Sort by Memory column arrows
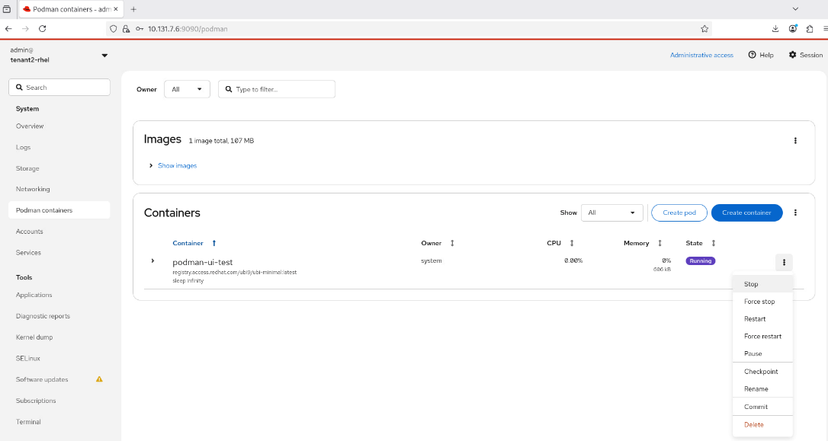 (x=660, y=243)
